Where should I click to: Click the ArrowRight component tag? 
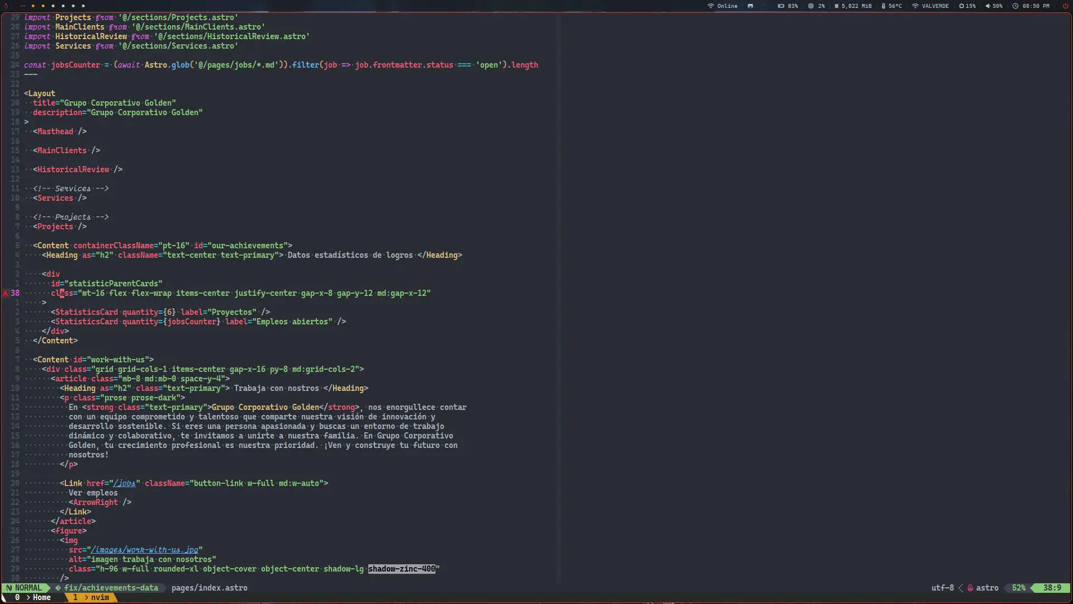click(96, 502)
